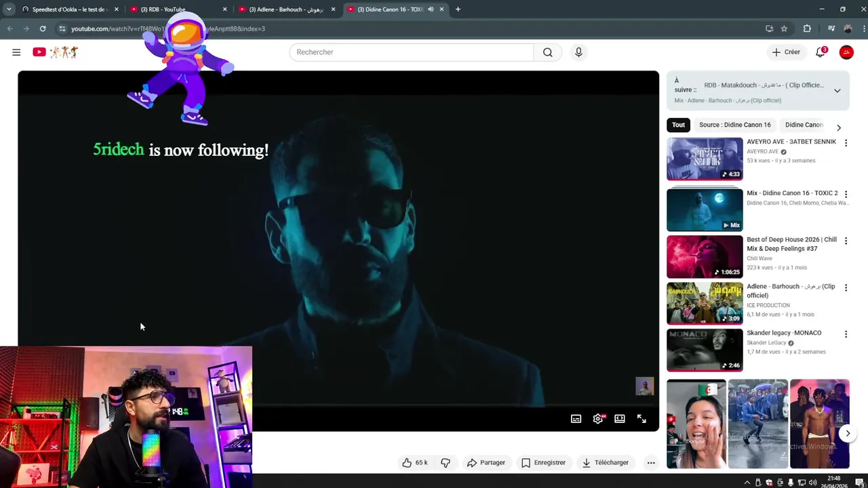Image resolution: width=868 pixels, height=488 pixels.
Task: Open the Chrome profile avatar
Action: click(848, 28)
